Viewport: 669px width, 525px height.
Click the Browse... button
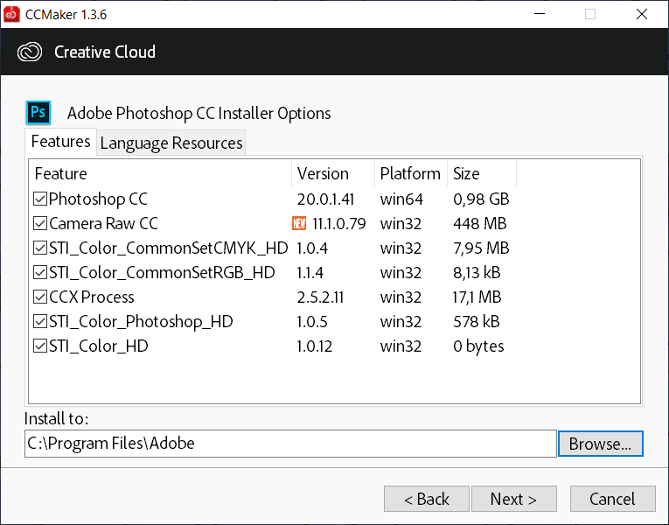600,444
